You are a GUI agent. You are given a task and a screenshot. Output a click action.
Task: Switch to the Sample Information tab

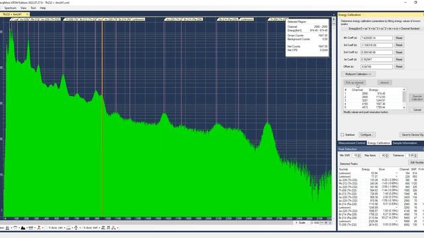[405, 143]
